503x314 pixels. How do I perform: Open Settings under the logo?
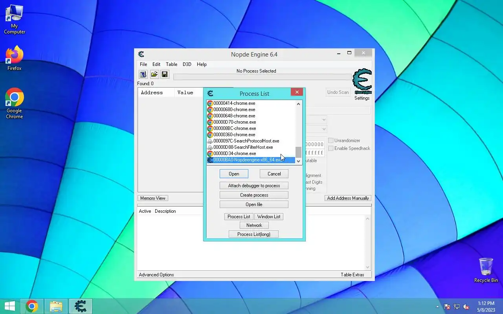tap(362, 98)
